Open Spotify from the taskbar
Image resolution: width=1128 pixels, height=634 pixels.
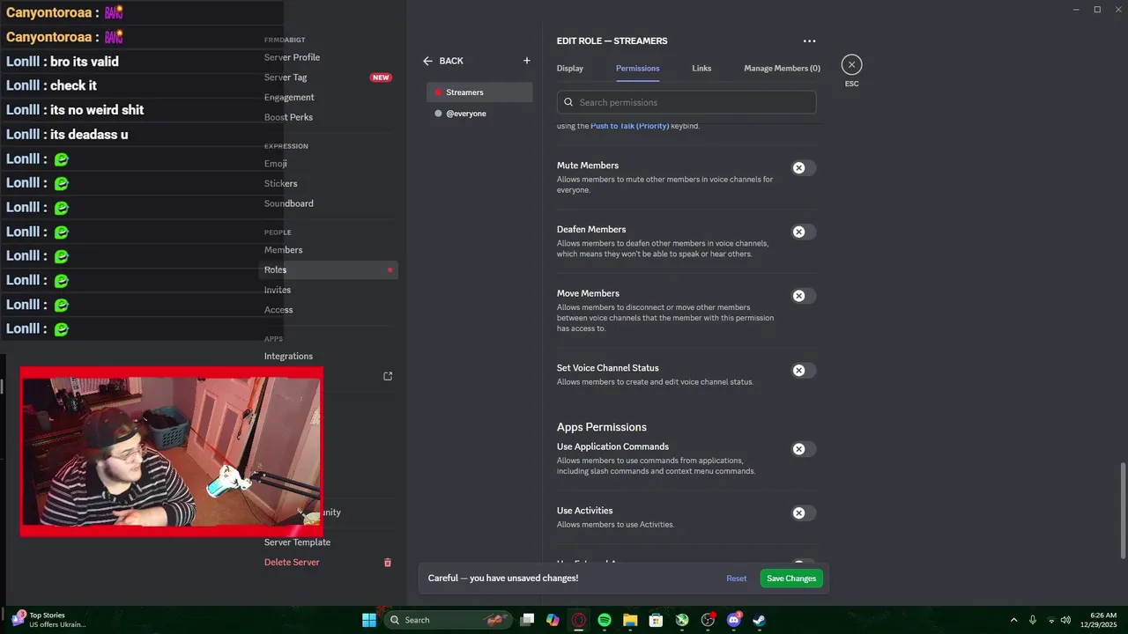pos(605,620)
